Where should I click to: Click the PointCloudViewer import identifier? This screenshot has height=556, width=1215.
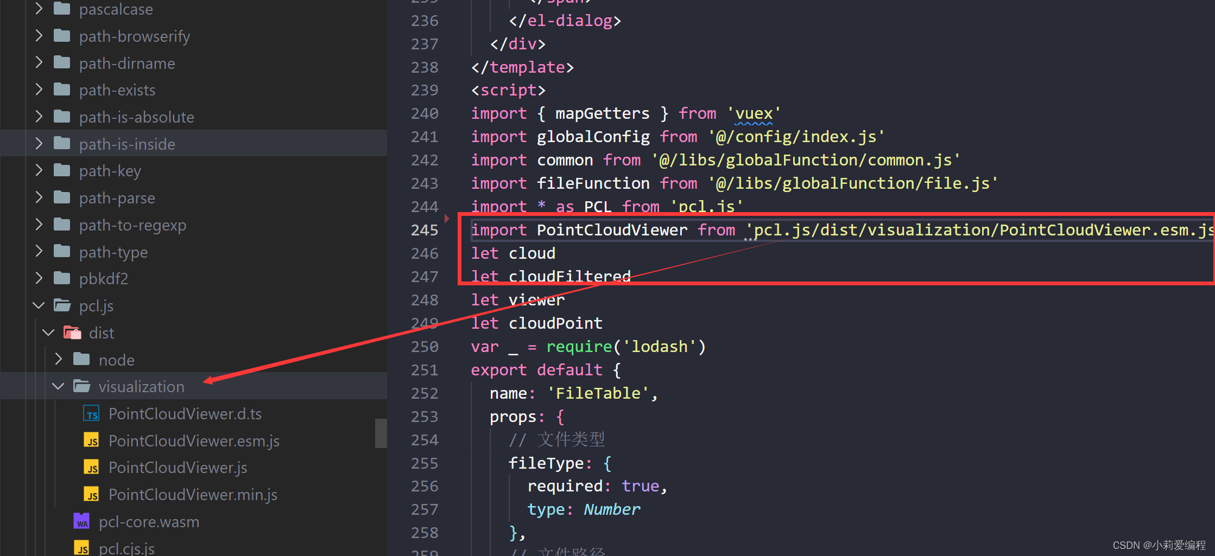[612, 230]
